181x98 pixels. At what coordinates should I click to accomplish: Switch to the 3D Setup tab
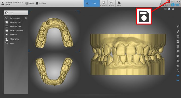[x=111, y=3]
